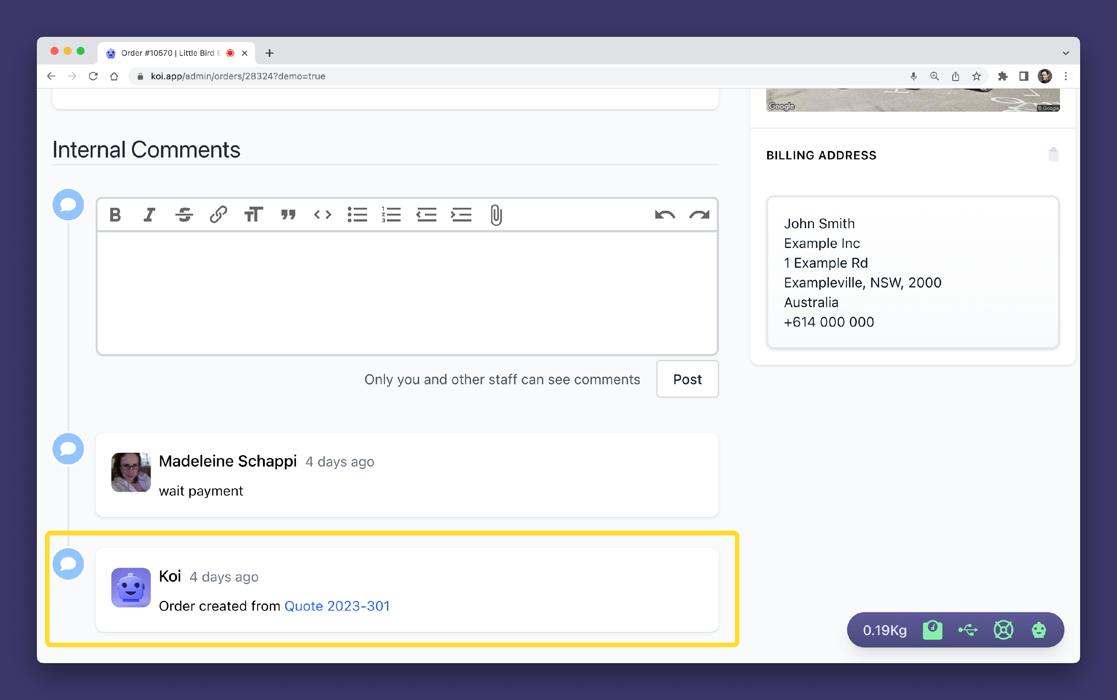Select the Order #10570 browser tab
Image resolution: width=1117 pixels, height=700 pixels.
click(170, 53)
